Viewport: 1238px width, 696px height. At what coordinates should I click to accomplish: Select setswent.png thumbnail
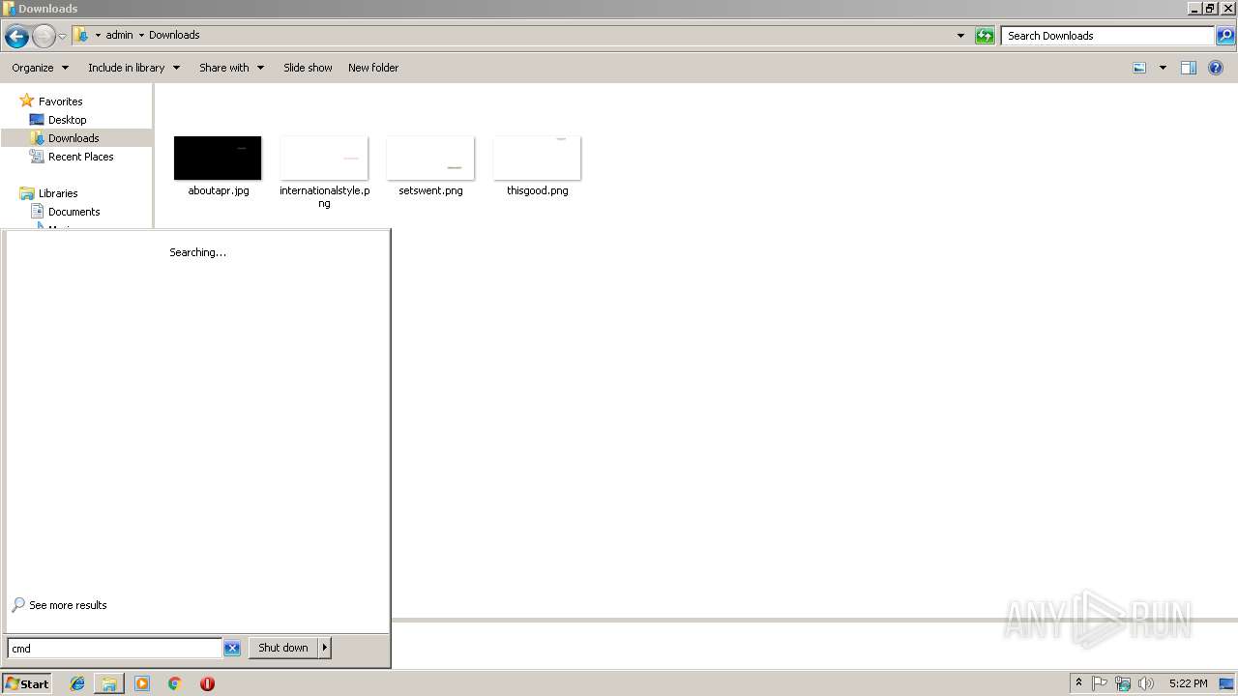coord(430,158)
